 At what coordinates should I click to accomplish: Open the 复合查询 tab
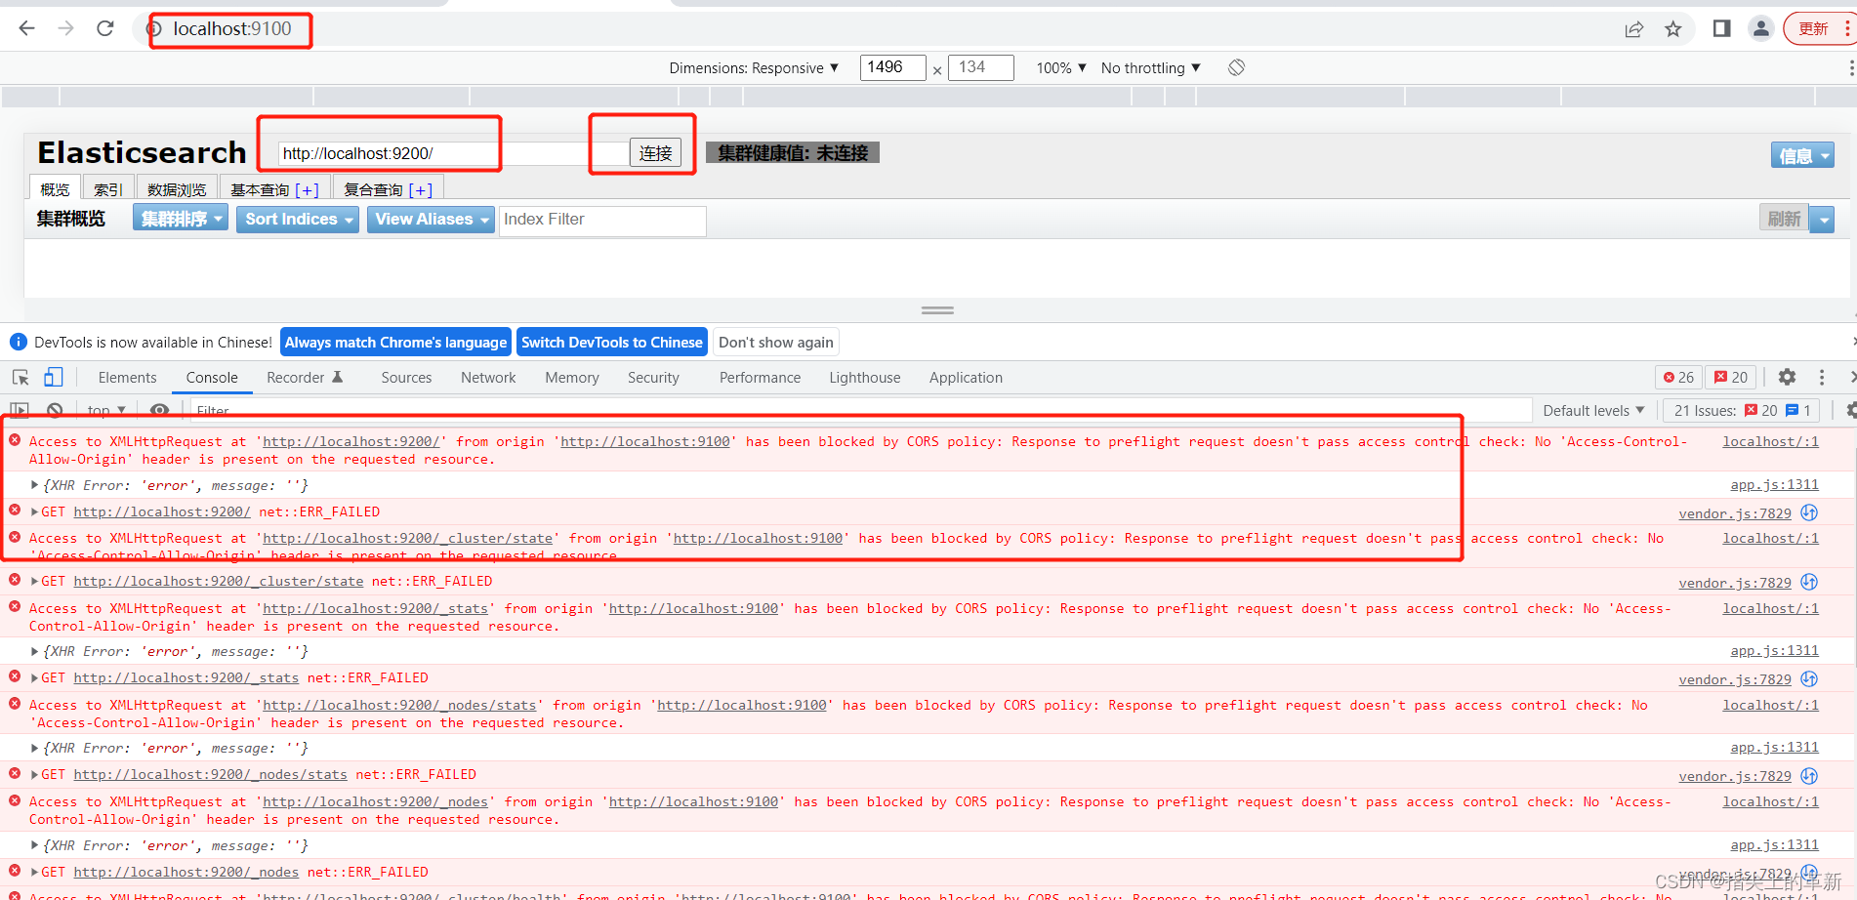pos(389,189)
